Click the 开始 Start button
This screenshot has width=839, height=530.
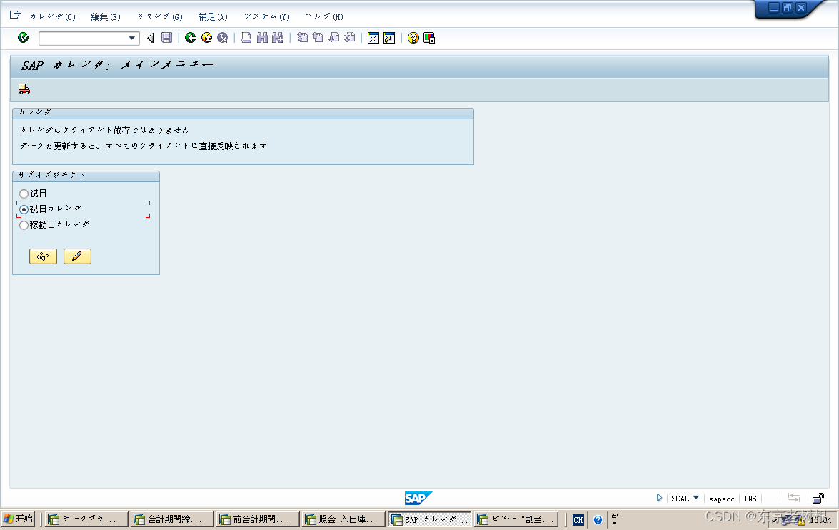click(18, 519)
